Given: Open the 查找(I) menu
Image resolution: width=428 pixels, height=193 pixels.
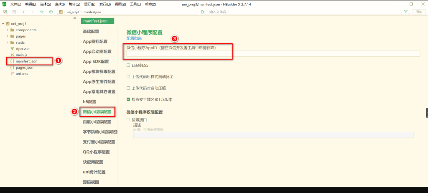Looking at the screenshot, I should [60, 4].
